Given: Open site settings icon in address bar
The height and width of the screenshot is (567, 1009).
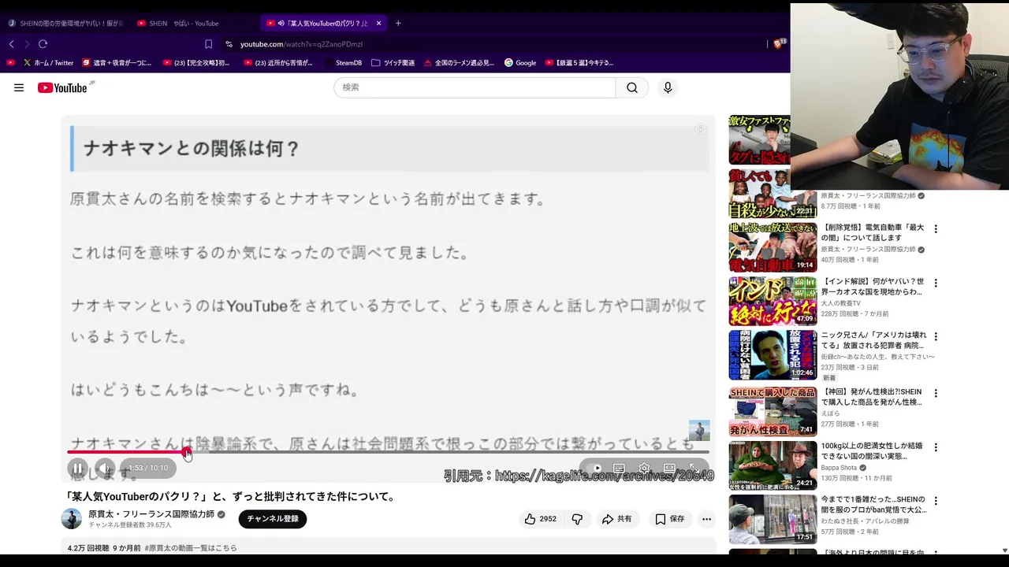Looking at the screenshot, I should [x=229, y=44].
